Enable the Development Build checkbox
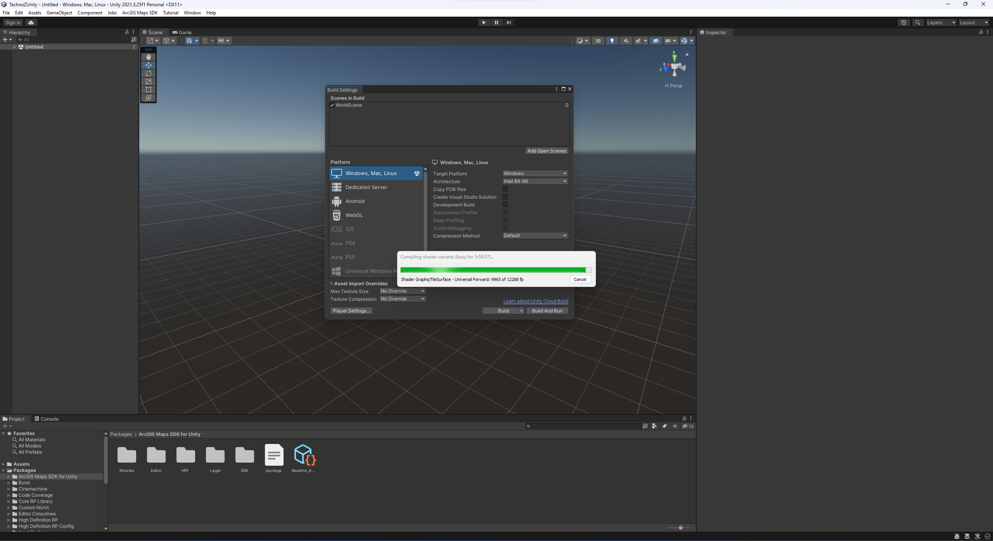Viewport: 993px width, 541px height. pyautogui.click(x=505, y=205)
